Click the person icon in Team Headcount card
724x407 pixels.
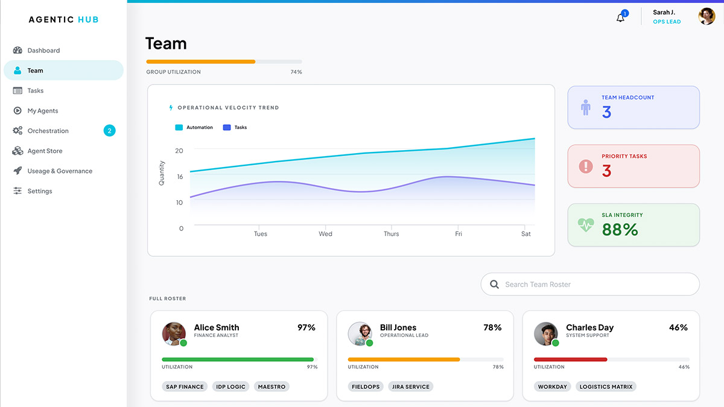point(586,107)
